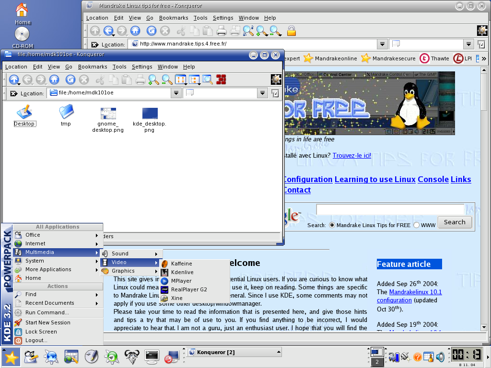Open the tmp folder
The width and height of the screenshot is (491, 368).
point(66,115)
